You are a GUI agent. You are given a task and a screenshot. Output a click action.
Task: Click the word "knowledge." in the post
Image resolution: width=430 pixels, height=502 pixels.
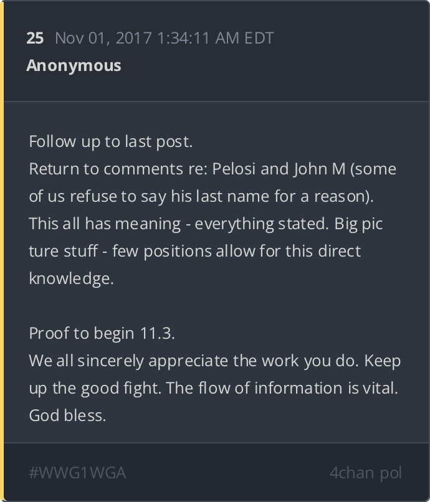[x=71, y=278]
